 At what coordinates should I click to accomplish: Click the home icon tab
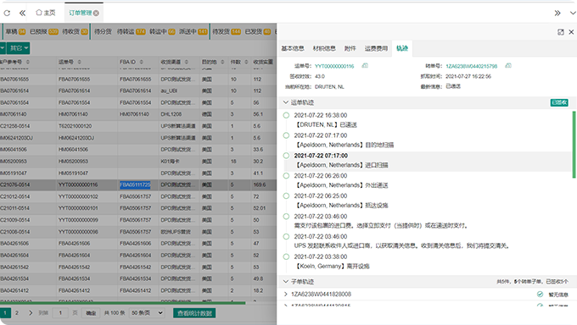pyautogui.click(x=45, y=13)
